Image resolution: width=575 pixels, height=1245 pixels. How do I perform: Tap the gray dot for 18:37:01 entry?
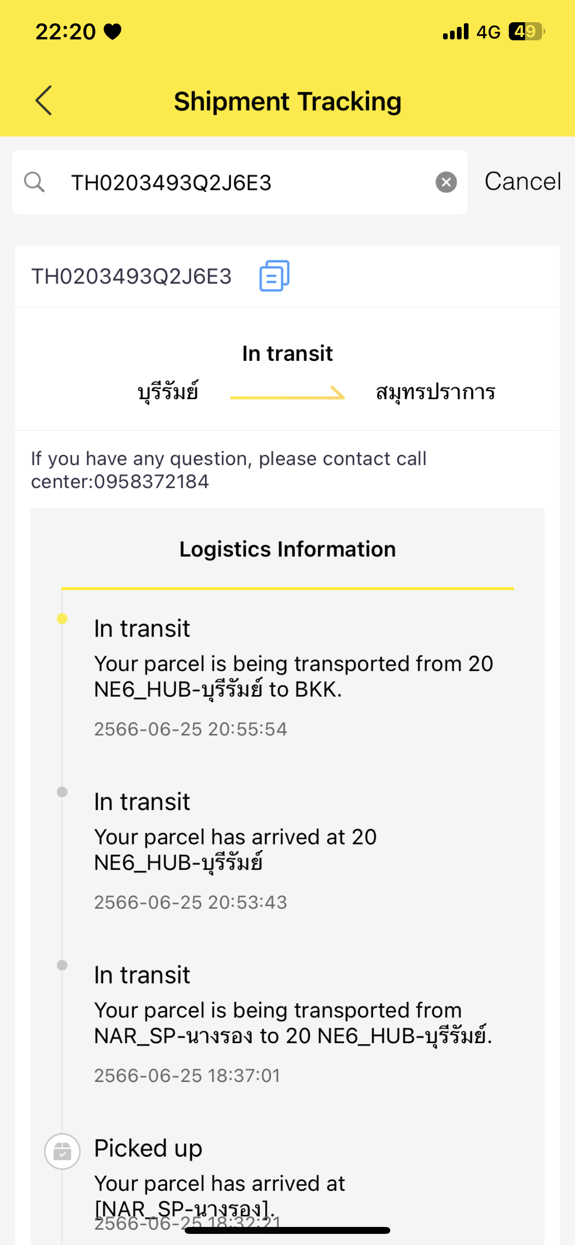pyautogui.click(x=62, y=965)
